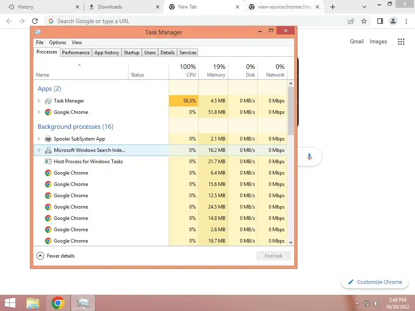Click the process list scroll down arrow
415x311 pixels.
[x=291, y=242]
